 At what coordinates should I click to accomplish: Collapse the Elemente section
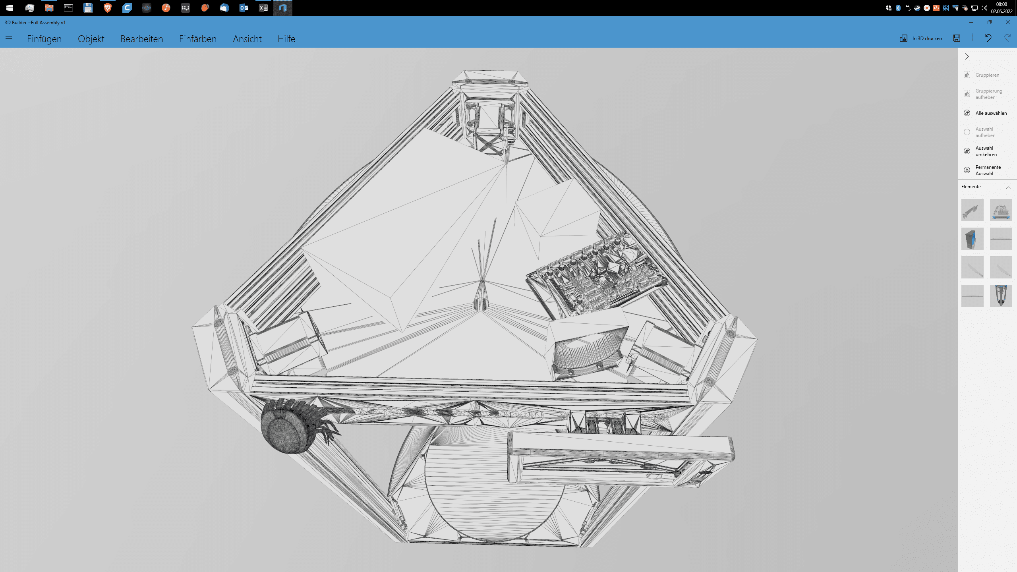(x=1008, y=187)
